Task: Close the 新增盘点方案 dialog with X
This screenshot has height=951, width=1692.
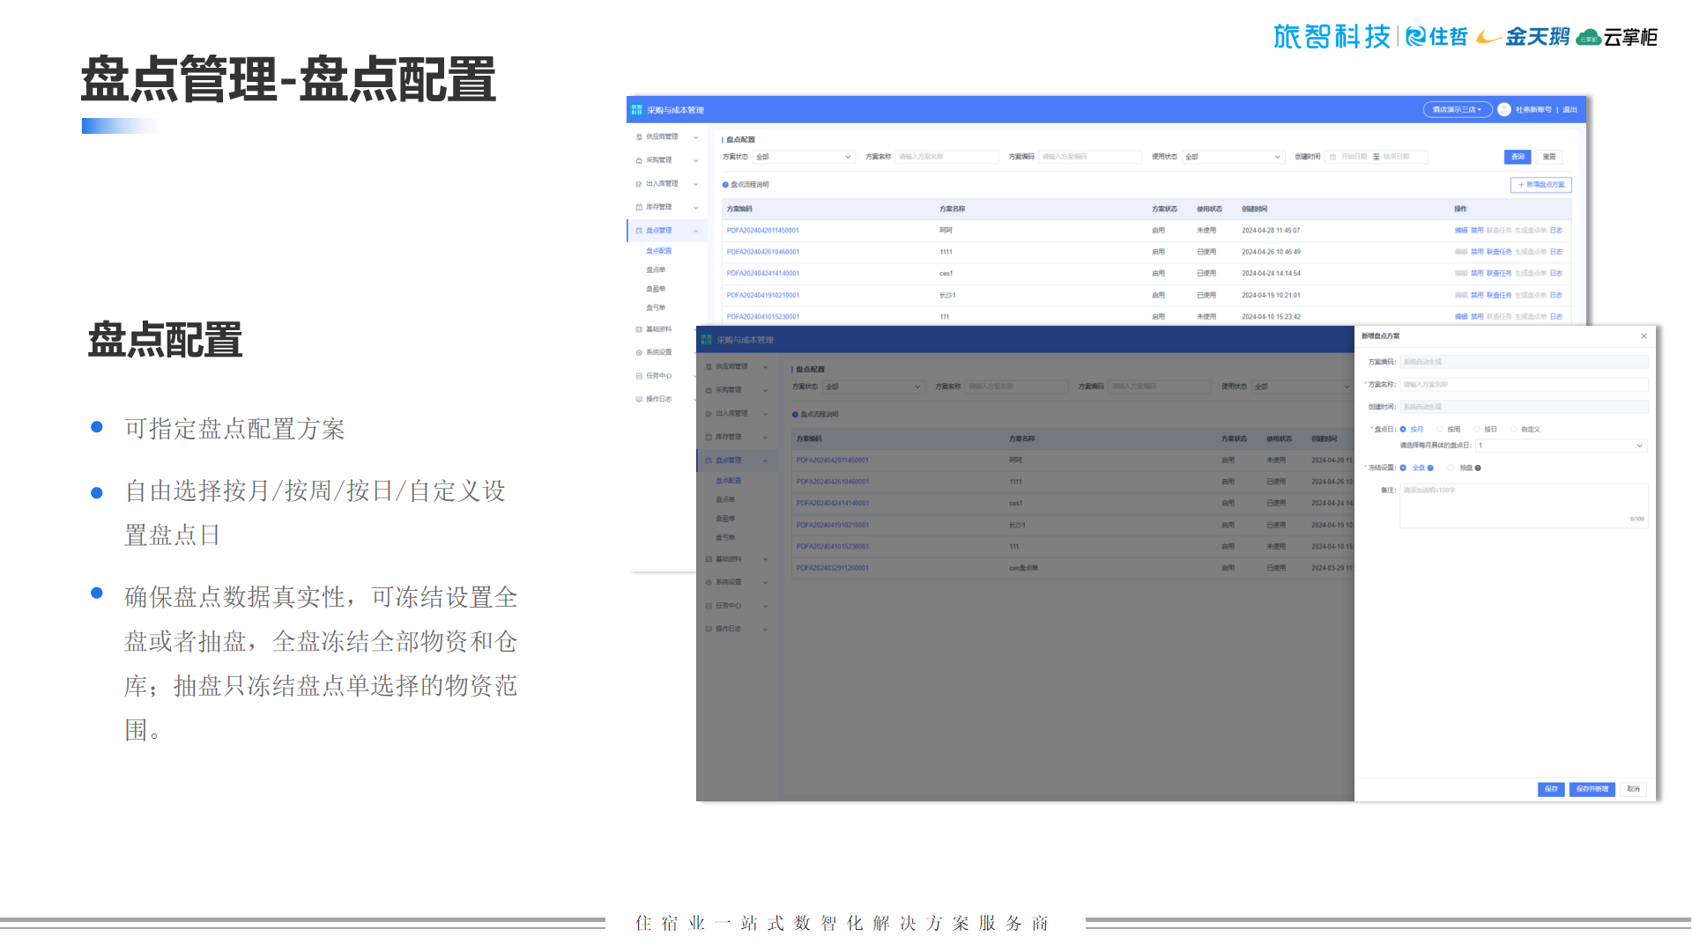Action: coord(1644,336)
